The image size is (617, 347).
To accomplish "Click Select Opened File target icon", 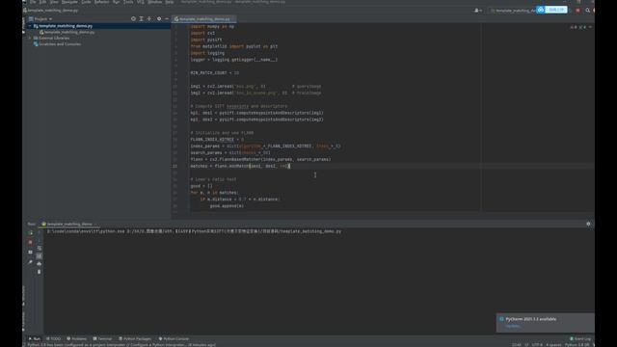I will click(133, 19).
